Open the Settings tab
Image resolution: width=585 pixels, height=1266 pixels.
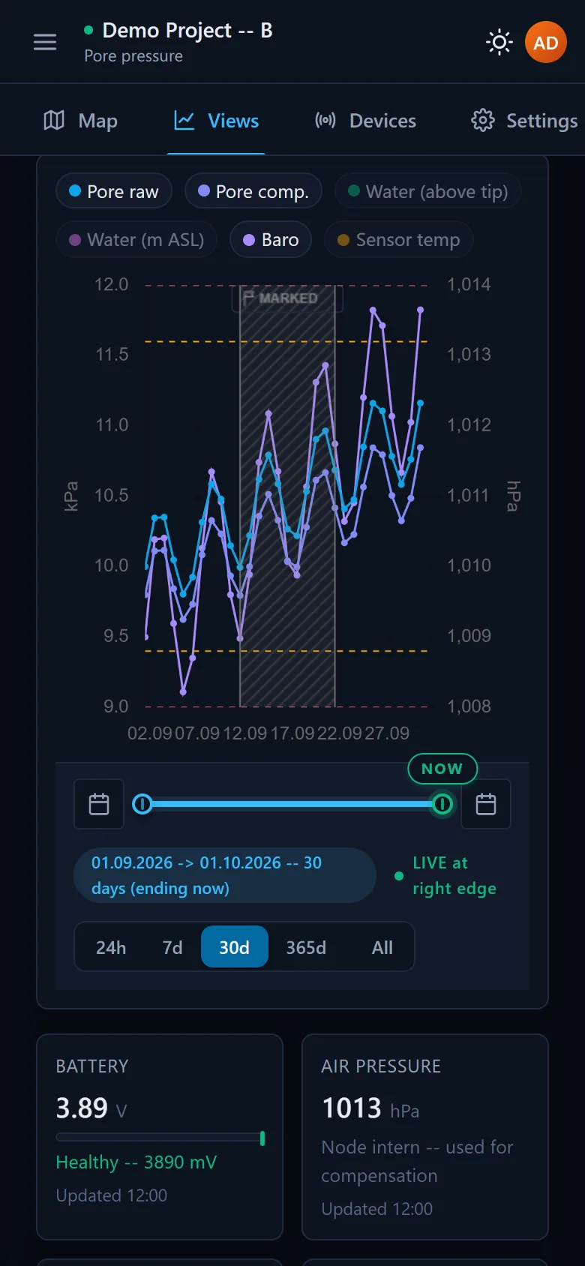pyautogui.click(x=524, y=121)
